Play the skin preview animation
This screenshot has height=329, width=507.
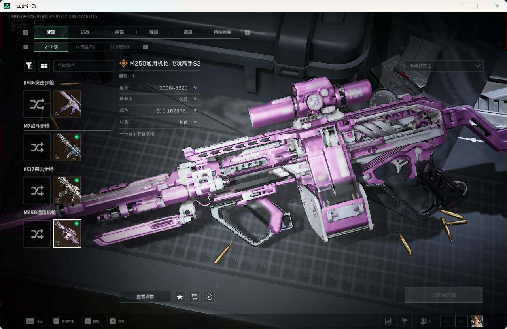coord(209,297)
